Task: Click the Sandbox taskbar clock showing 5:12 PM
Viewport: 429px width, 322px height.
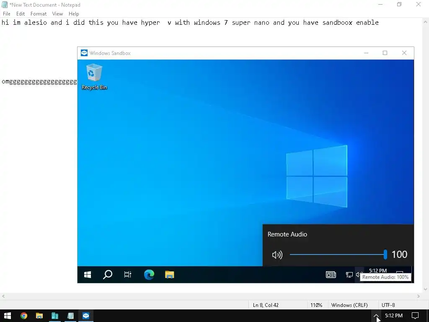Action: coord(377,270)
